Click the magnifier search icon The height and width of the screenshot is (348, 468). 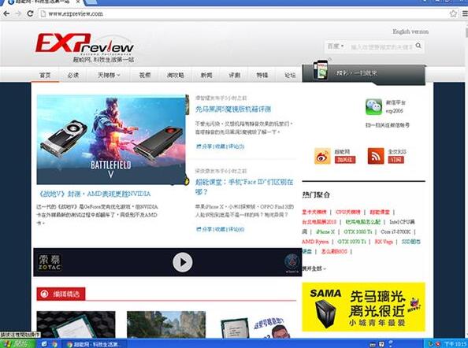(x=418, y=46)
